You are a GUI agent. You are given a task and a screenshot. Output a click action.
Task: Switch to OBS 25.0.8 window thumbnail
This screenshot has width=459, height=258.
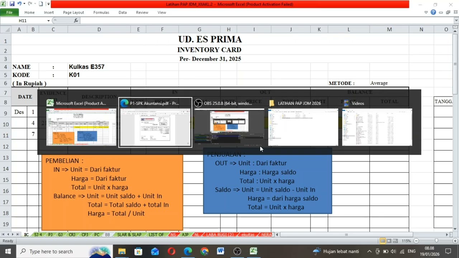click(229, 123)
